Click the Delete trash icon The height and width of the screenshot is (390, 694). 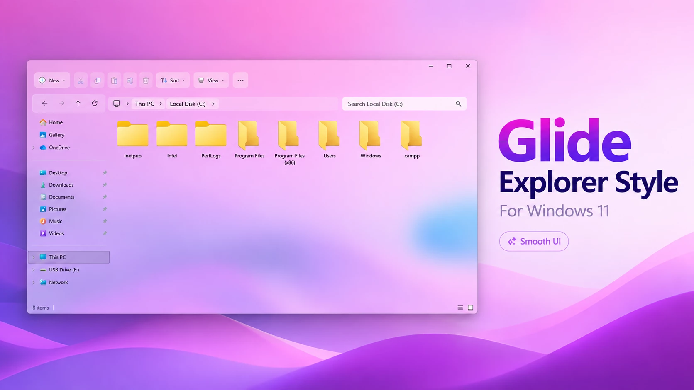pos(146,80)
